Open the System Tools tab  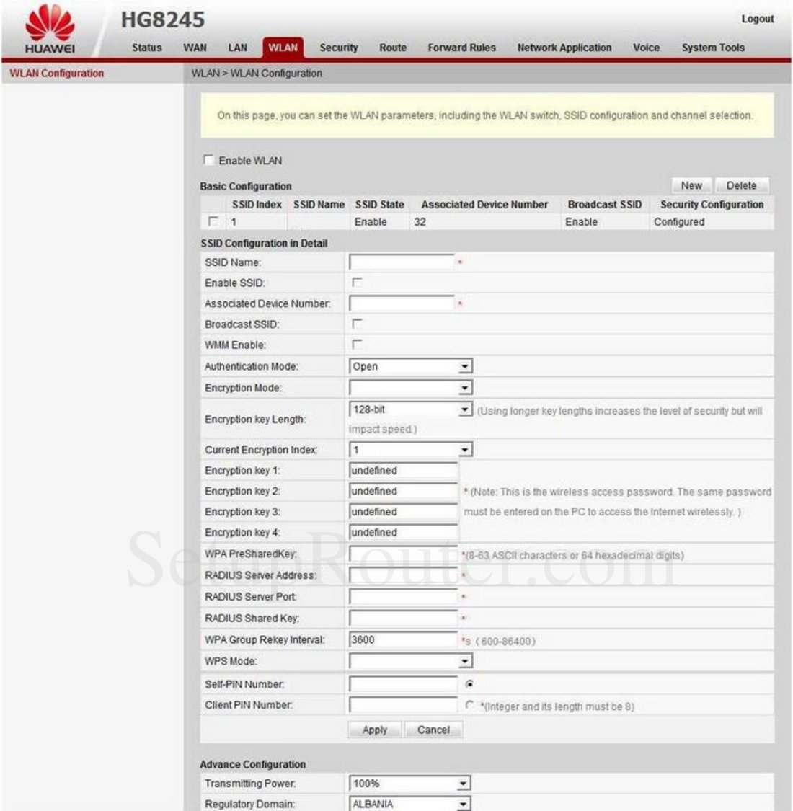tap(712, 48)
